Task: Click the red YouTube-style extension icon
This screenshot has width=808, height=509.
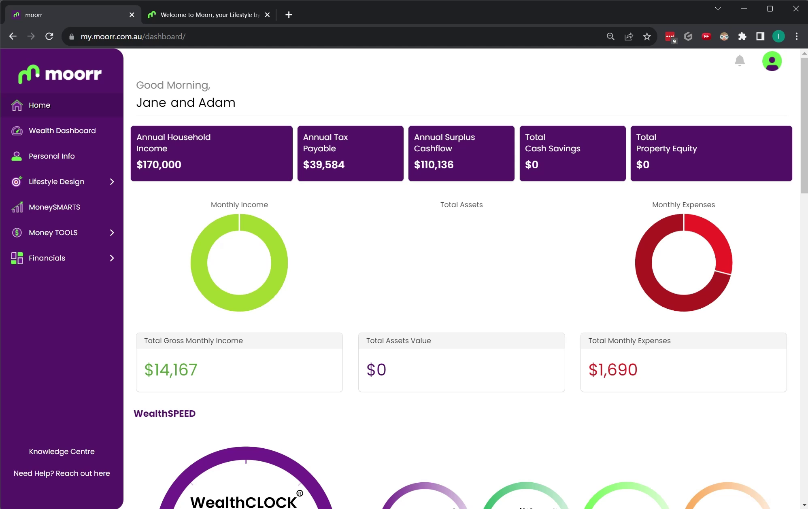Action: (x=706, y=36)
